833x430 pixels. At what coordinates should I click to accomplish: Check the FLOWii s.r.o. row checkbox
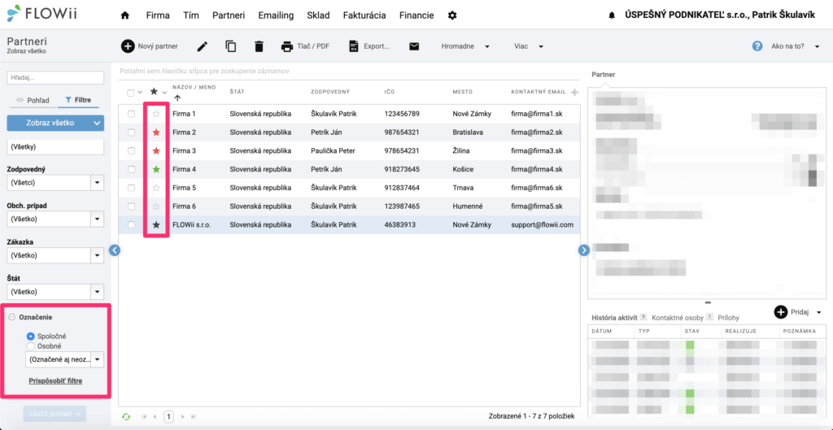[131, 224]
